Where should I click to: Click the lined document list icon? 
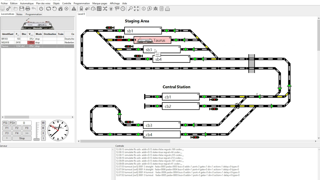161,9
